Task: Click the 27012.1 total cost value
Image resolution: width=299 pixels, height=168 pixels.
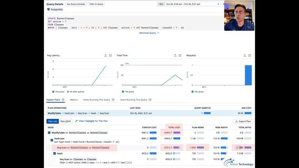Action: (168, 147)
